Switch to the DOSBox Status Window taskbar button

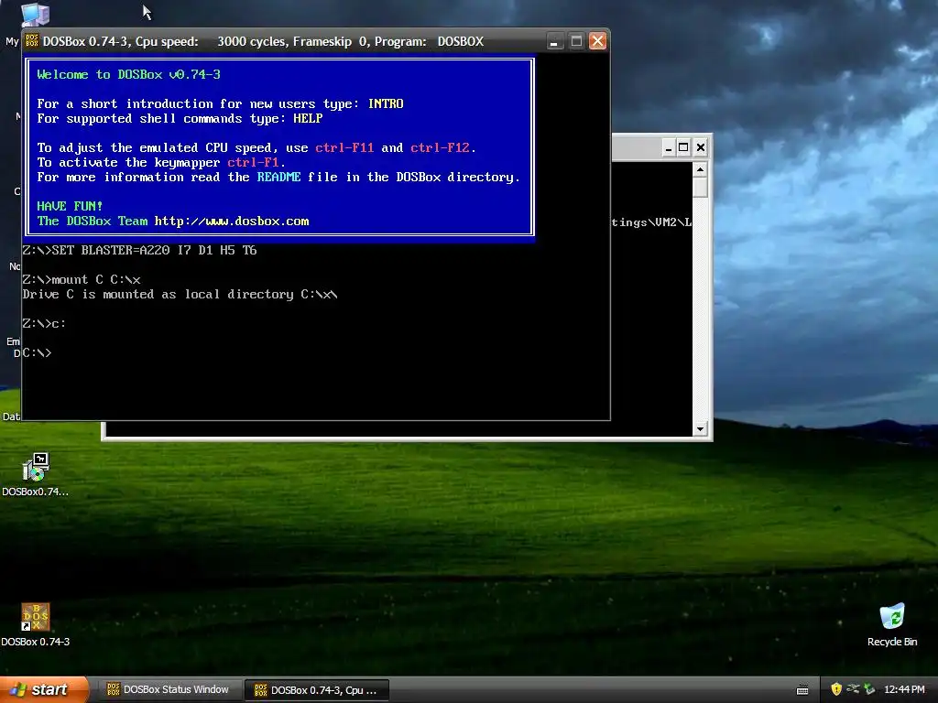pos(169,689)
